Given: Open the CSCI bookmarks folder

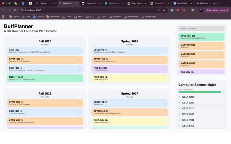Looking at the screenshot, I should coord(102,17).
